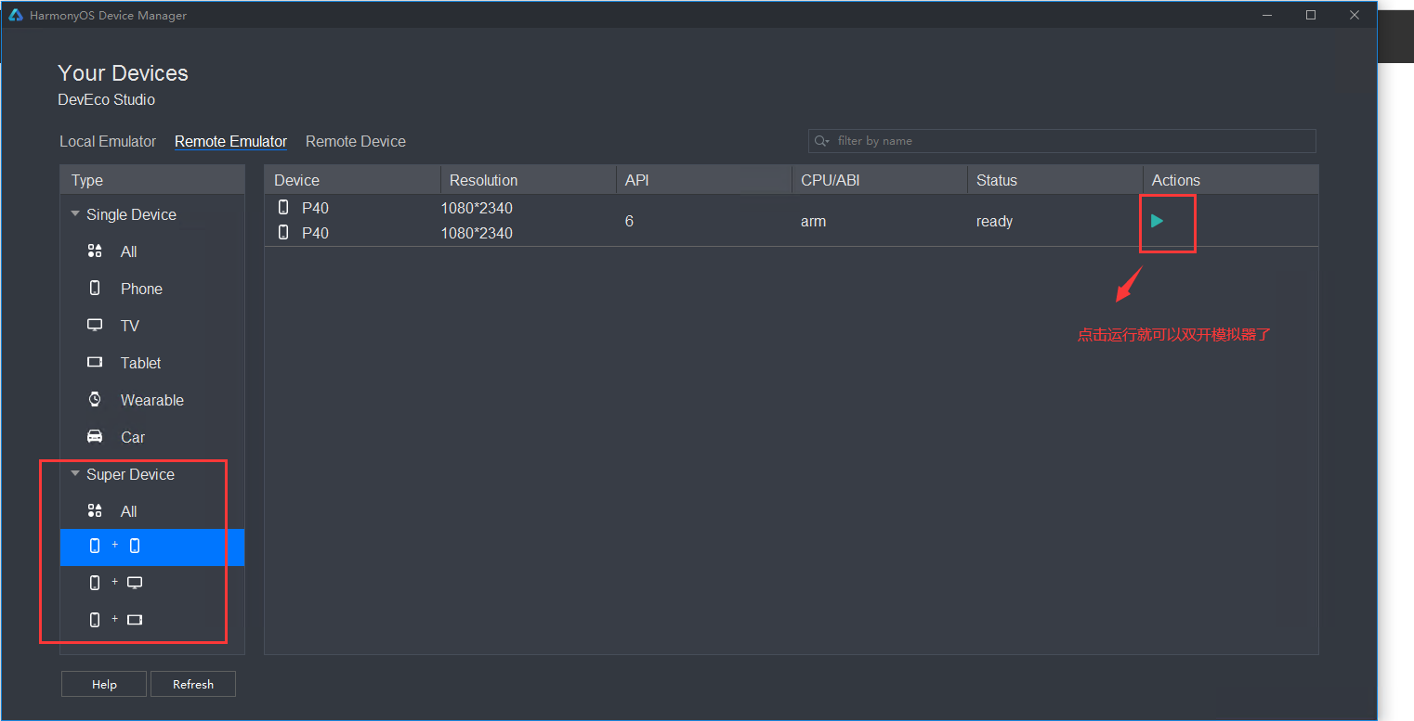Select the Wearable device type
This screenshot has height=721, width=1414.
pyautogui.click(x=152, y=400)
